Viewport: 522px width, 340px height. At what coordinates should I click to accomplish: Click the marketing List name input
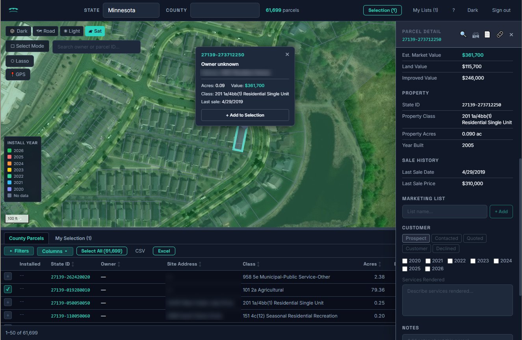pyautogui.click(x=445, y=212)
